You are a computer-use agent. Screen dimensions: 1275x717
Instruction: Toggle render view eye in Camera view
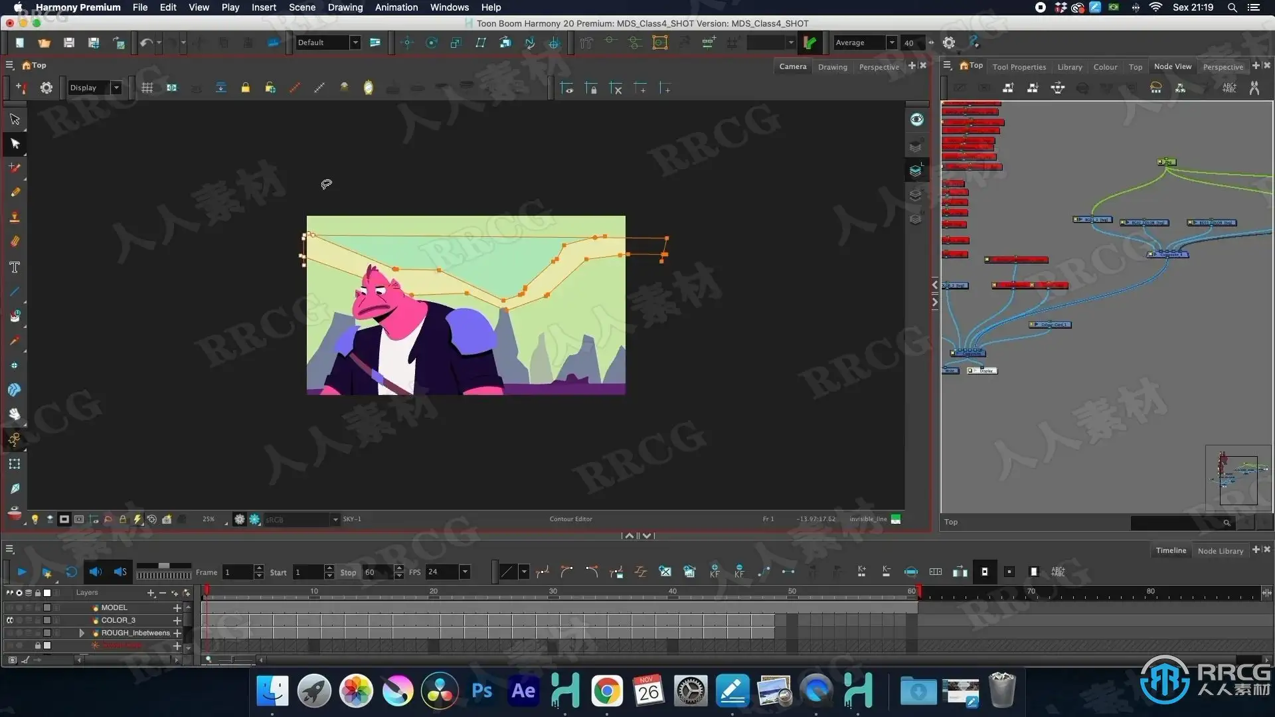(916, 119)
